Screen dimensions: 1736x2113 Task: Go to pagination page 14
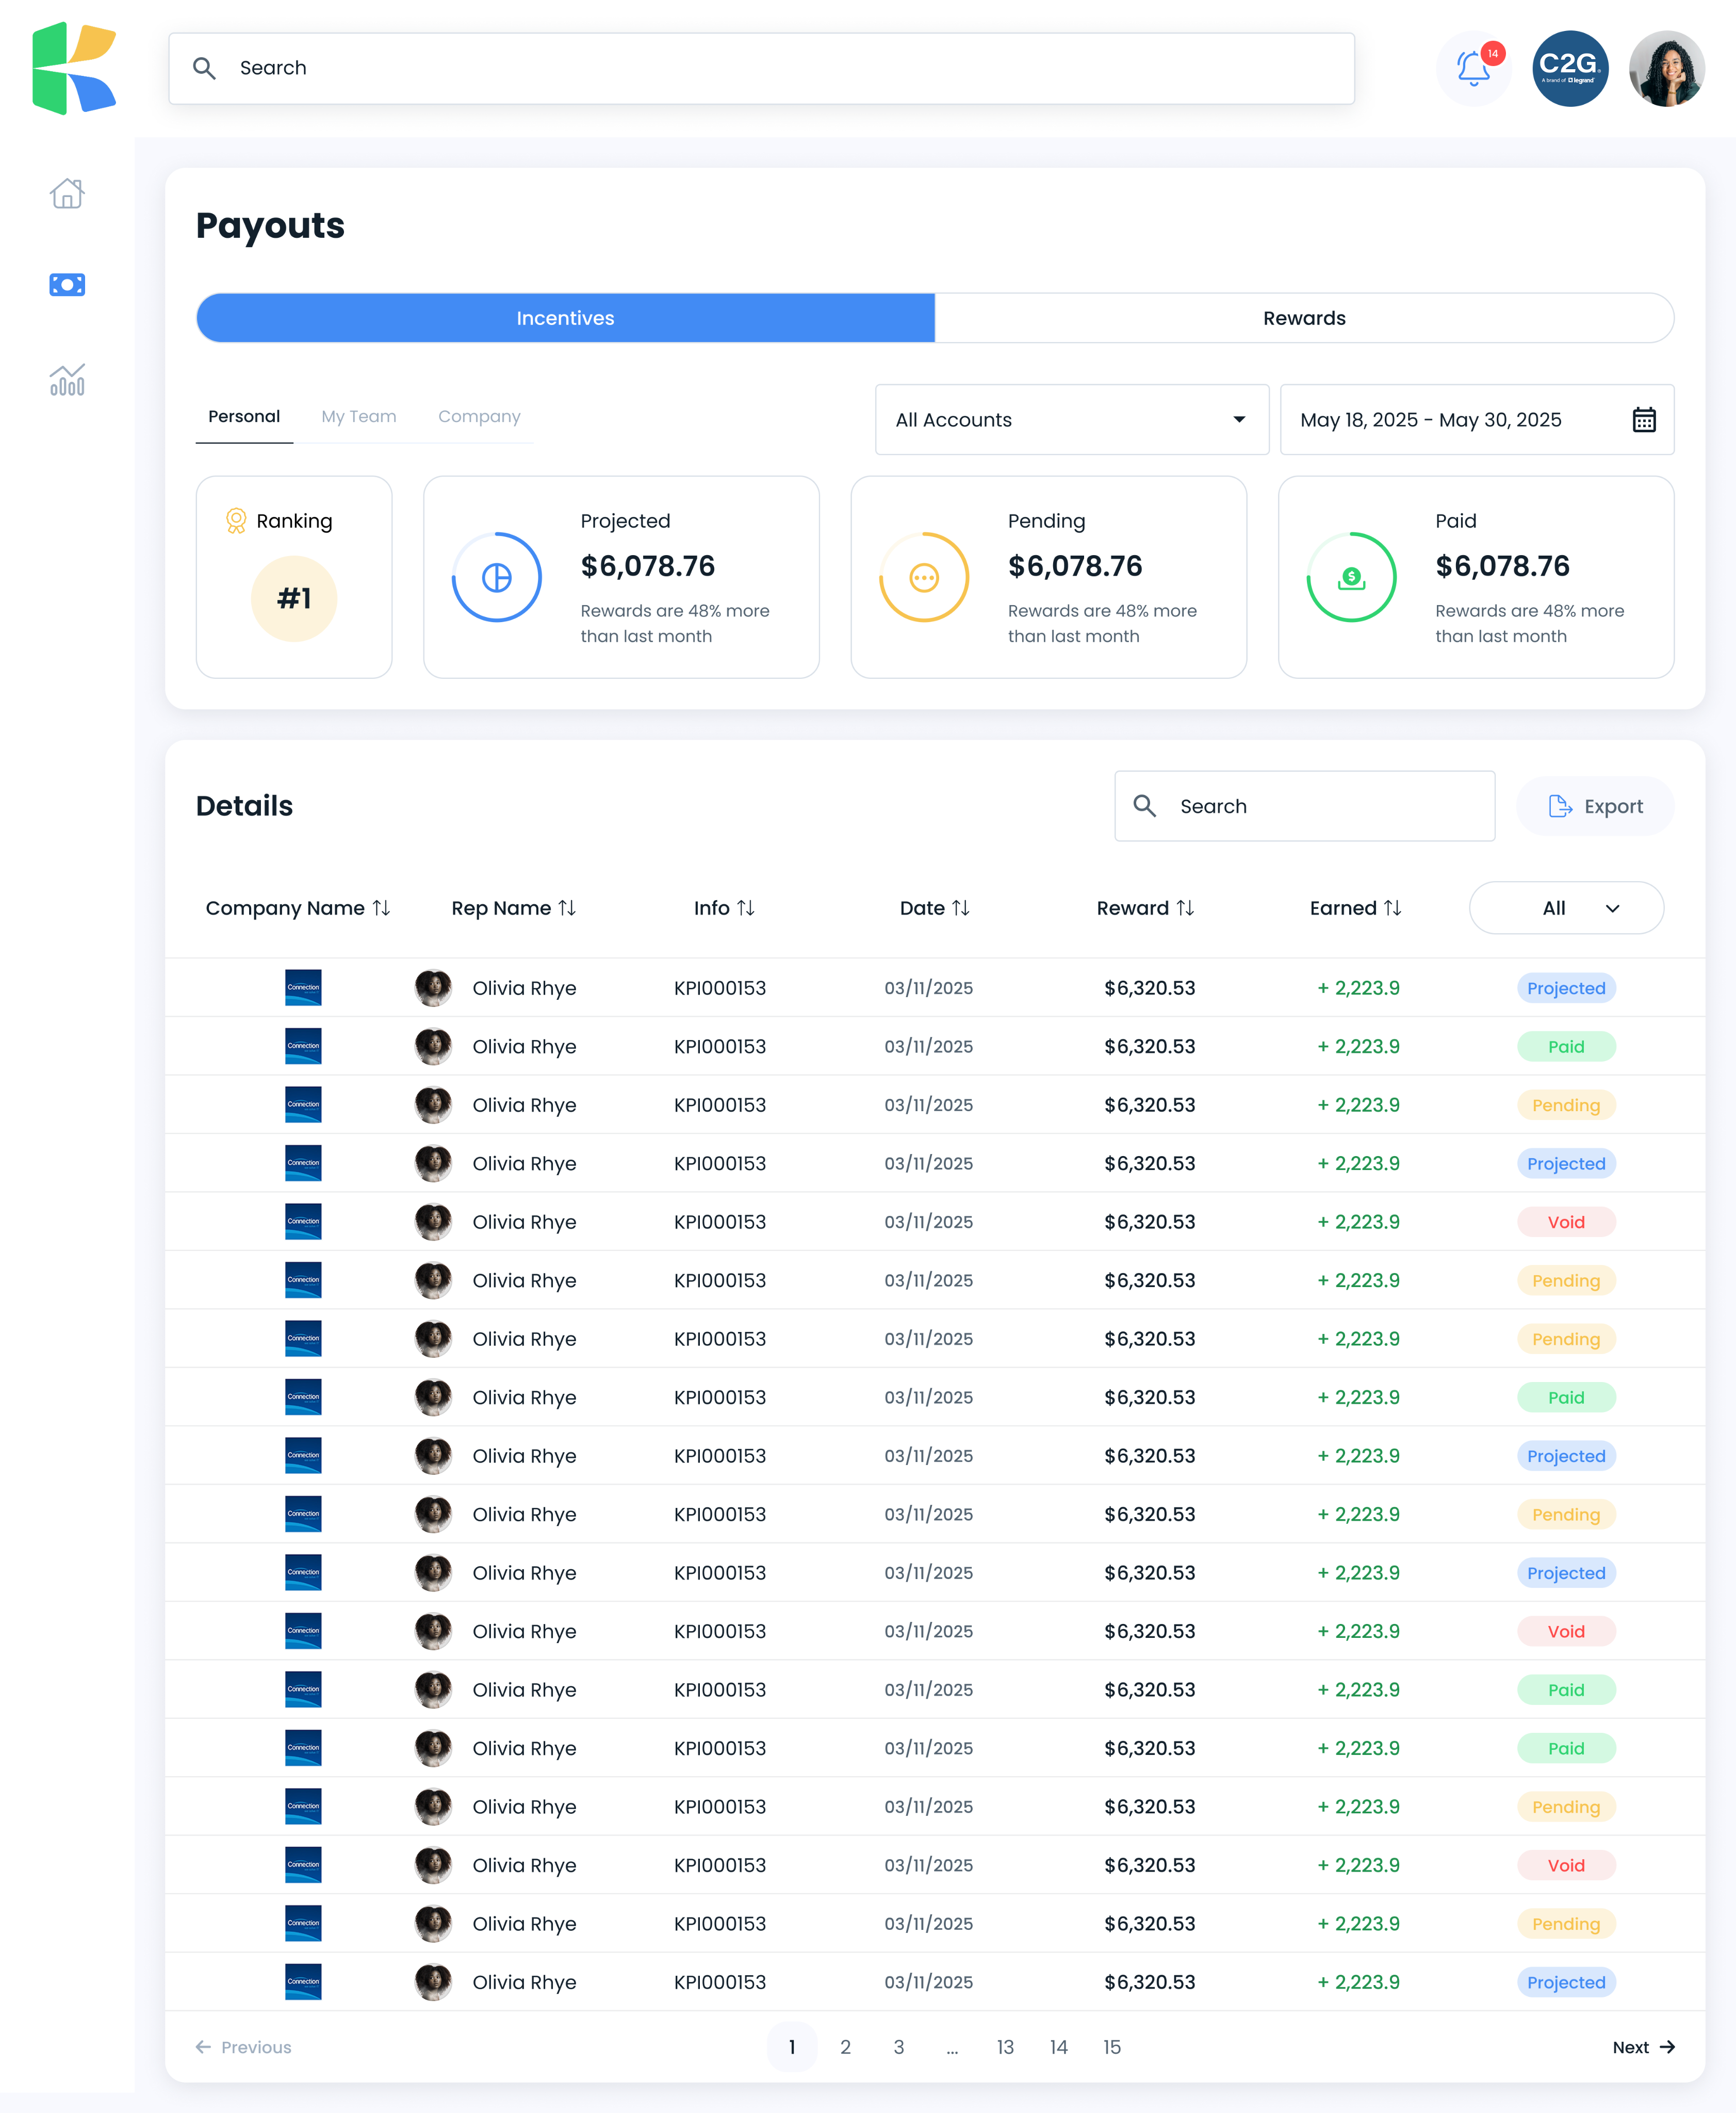(x=1059, y=2047)
